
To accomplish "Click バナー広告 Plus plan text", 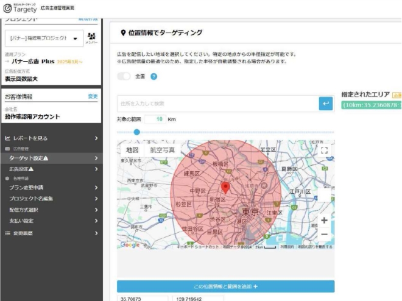I will click(x=33, y=62).
